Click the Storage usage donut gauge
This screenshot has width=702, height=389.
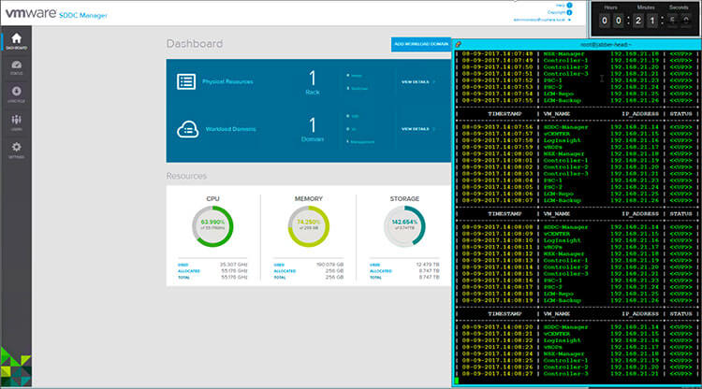click(404, 225)
